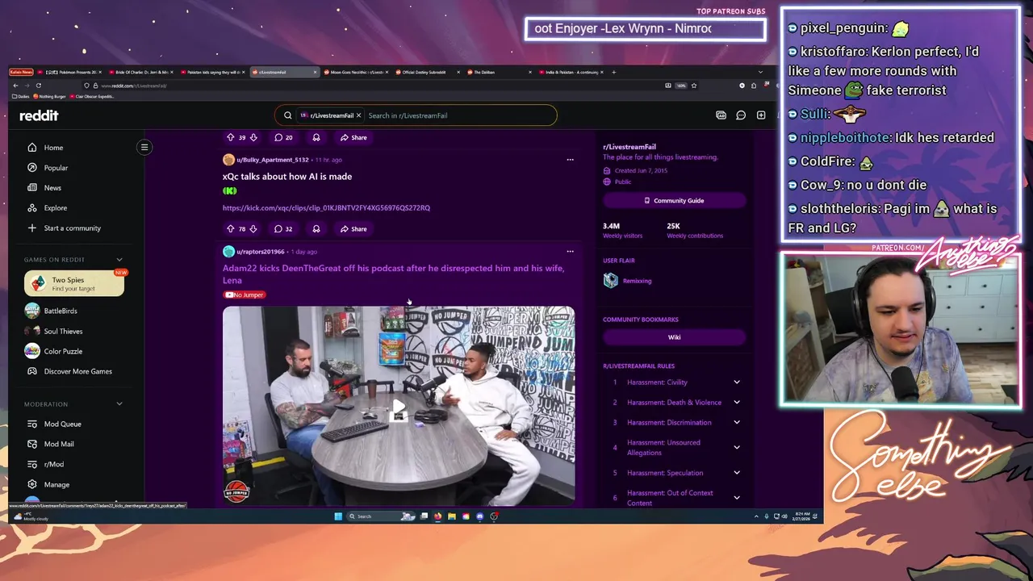Open the create post plus icon

tap(761, 115)
